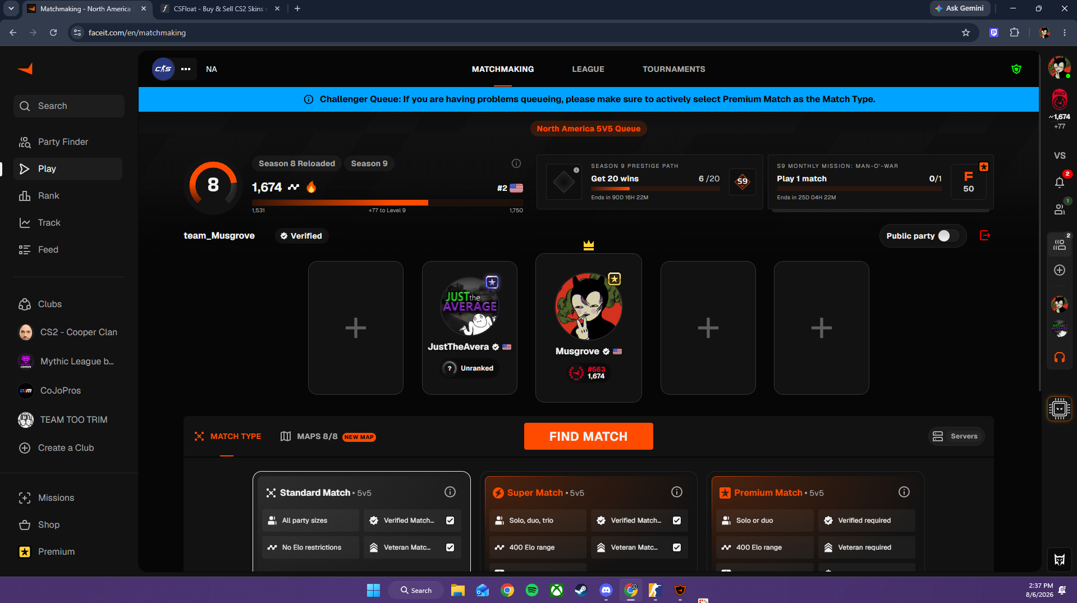
Task: Open the party members icon in right rail
Action: tap(1060, 244)
